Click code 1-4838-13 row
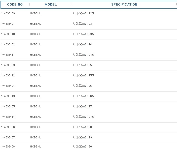177x150 pixels. (8, 96)
